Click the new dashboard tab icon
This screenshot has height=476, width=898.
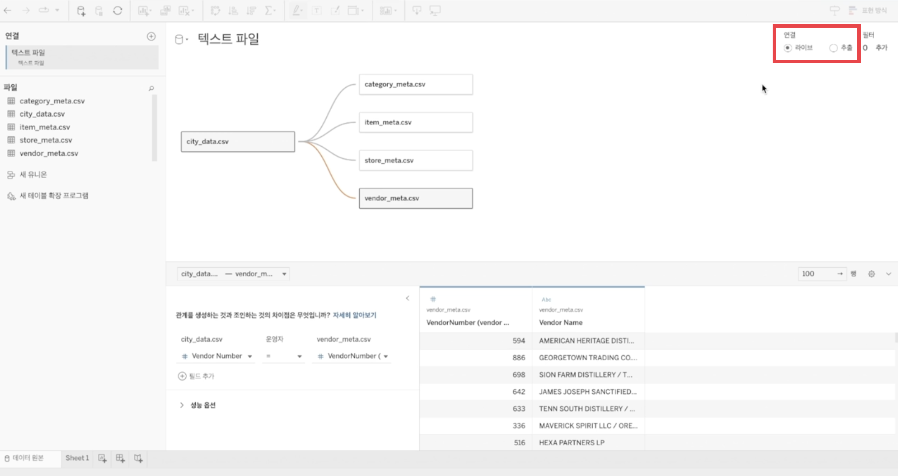(120, 458)
